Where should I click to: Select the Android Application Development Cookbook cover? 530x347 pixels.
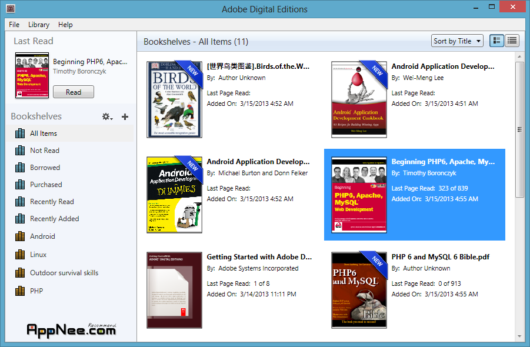coord(359,99)
